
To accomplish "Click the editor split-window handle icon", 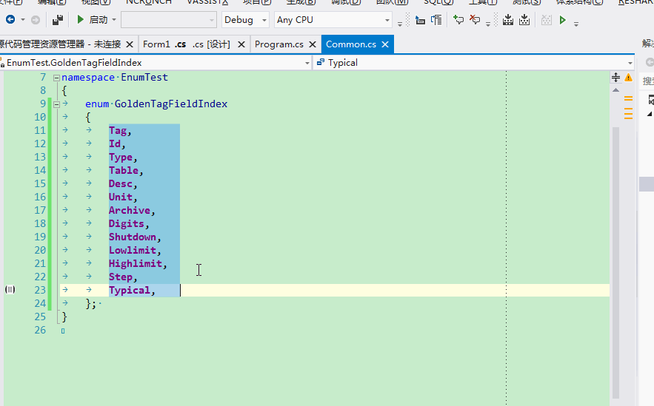I will click(615, 78).
